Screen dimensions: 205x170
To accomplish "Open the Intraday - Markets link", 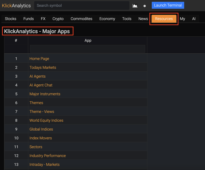I will pos(45,165).
